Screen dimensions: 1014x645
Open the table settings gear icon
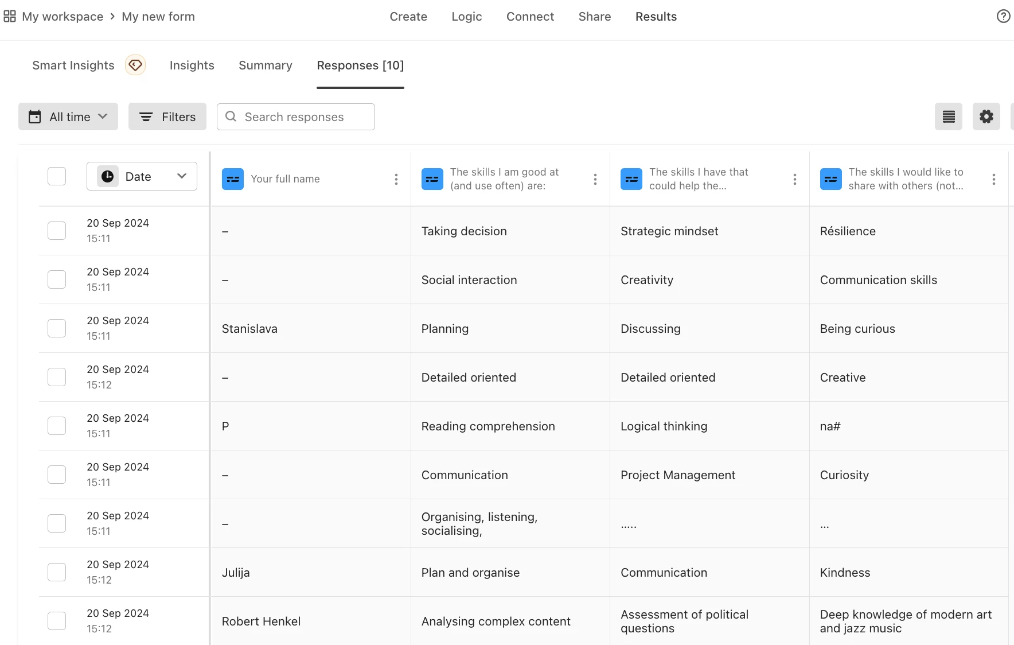[986, 117]
